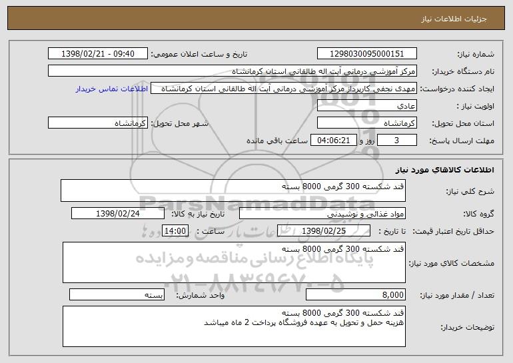Click the جزئیات اطلاعات نیاز header title
The width and height of the screenshot is (513, 363).
click(454, 19)
